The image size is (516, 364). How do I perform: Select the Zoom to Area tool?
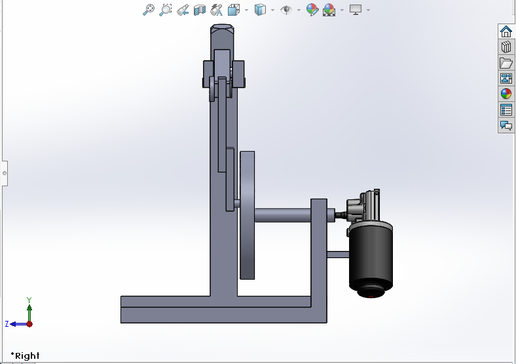click(165, 10)
